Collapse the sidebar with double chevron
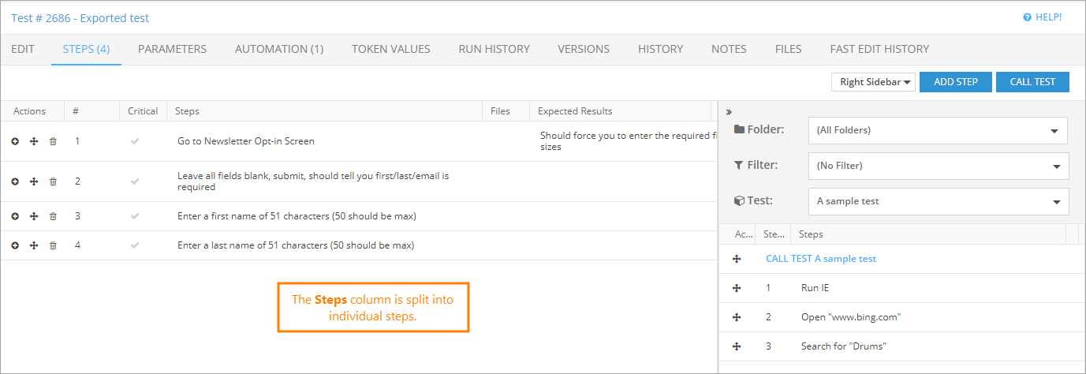 [729, 111]
